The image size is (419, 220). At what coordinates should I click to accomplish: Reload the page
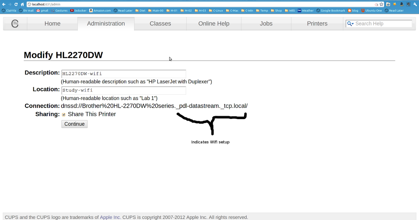click(x=16, y=4)
